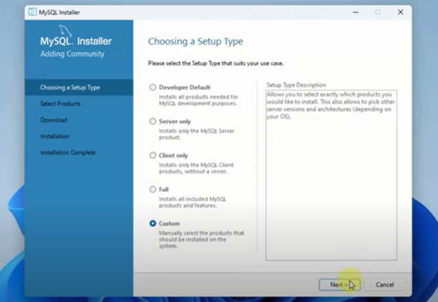Image resolution: width=438 pixels, height=302 pixels.
Task: Go to Select Products step in sidebar
Action: point(60,104)
